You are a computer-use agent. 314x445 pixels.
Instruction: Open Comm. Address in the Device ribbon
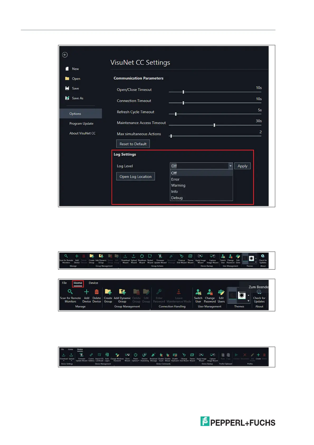[91, 357]
